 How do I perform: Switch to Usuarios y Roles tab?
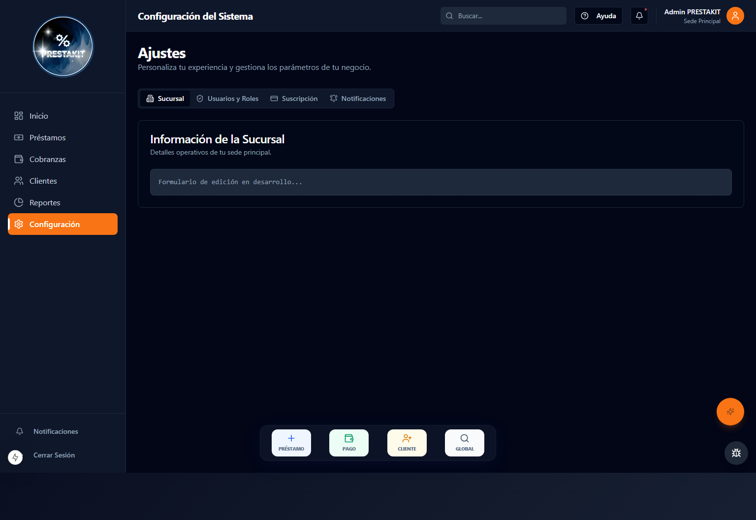click(227, 98)
